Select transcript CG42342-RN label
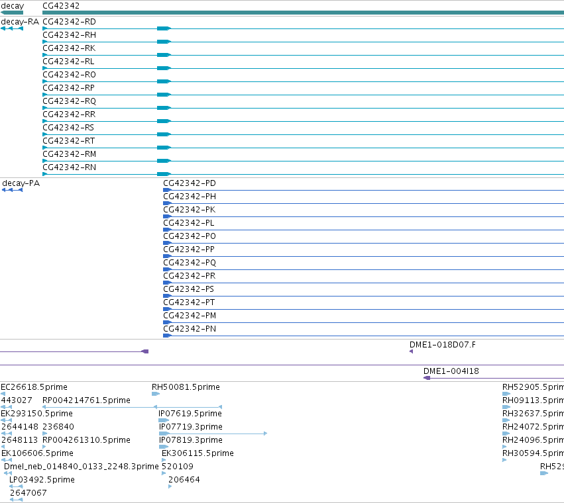The height and width of the screenshot is (503, 564). coord(70,167)
